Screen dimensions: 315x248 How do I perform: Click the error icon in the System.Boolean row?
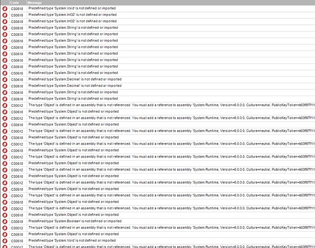click(5, 222)
